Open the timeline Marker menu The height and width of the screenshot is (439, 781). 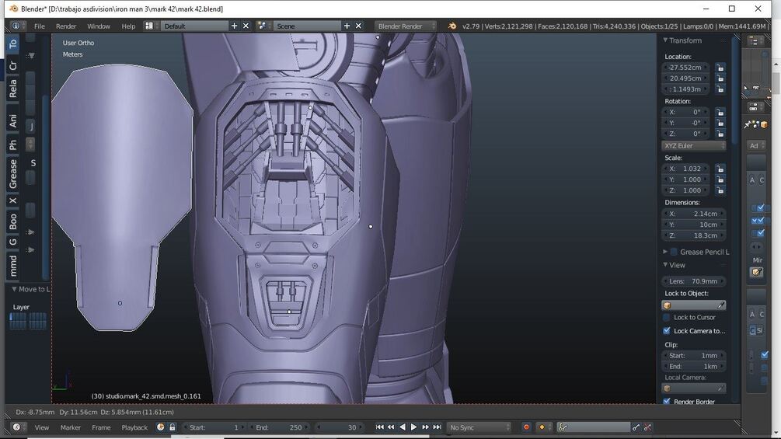point(70,427)
